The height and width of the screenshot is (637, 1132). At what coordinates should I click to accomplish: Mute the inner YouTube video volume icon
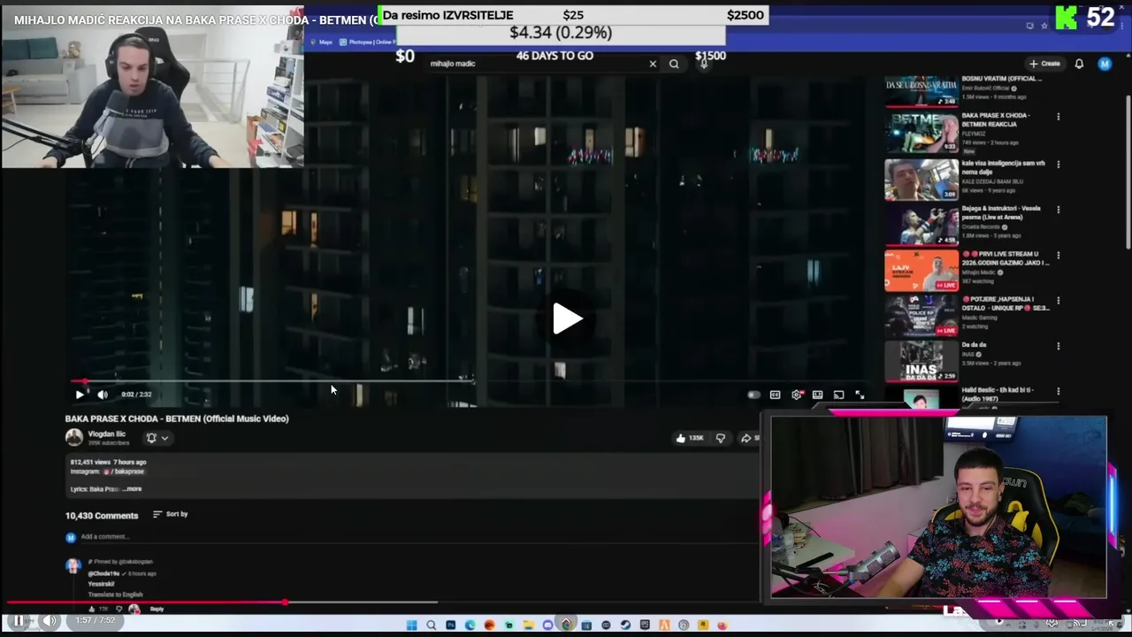click(x=103, y=395)
